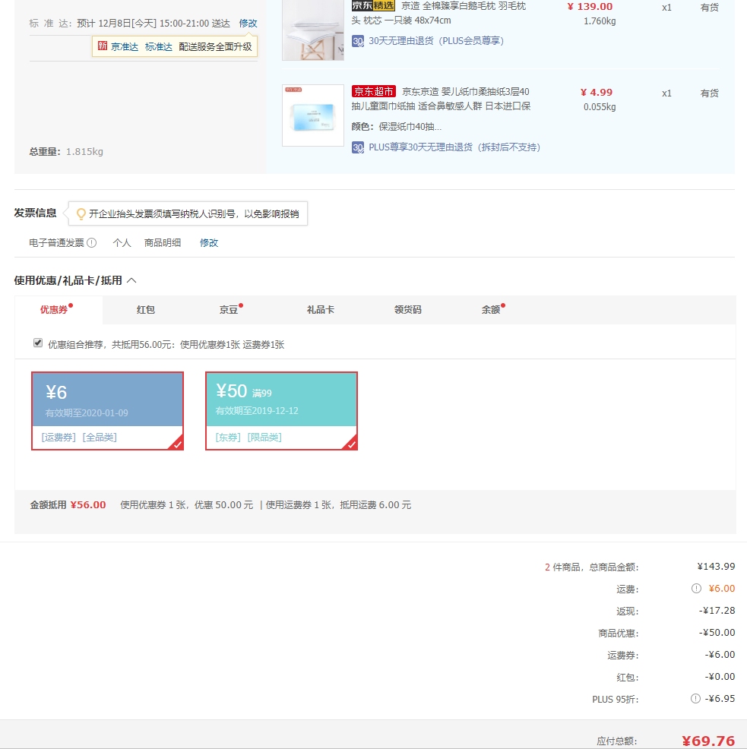Open the 礼品卡 tab
747x749 pixels.
pos(320,309)
